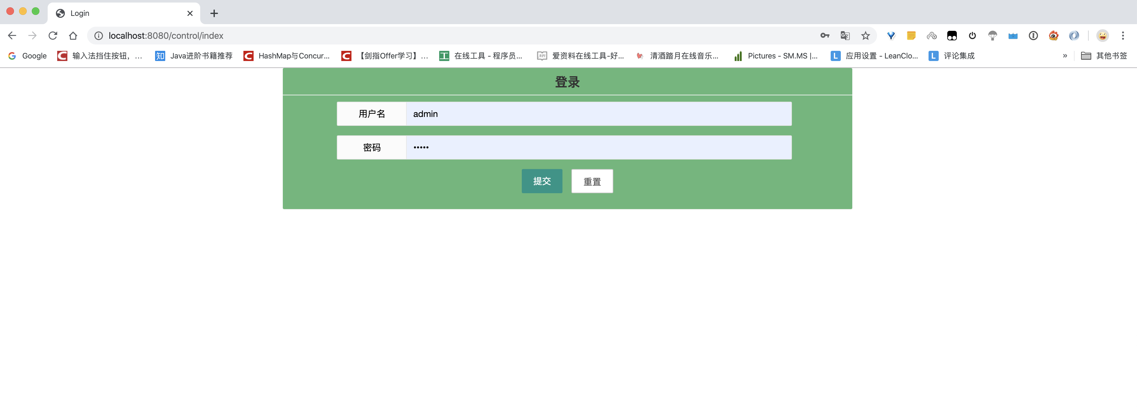Open the Weibo extension icon
The height and width of the screenshot is (415, 1137).
[x=1053, y=36]
